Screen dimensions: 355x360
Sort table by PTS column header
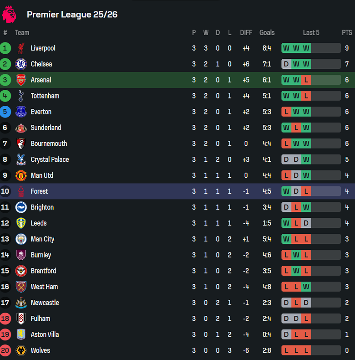(347, 32)
